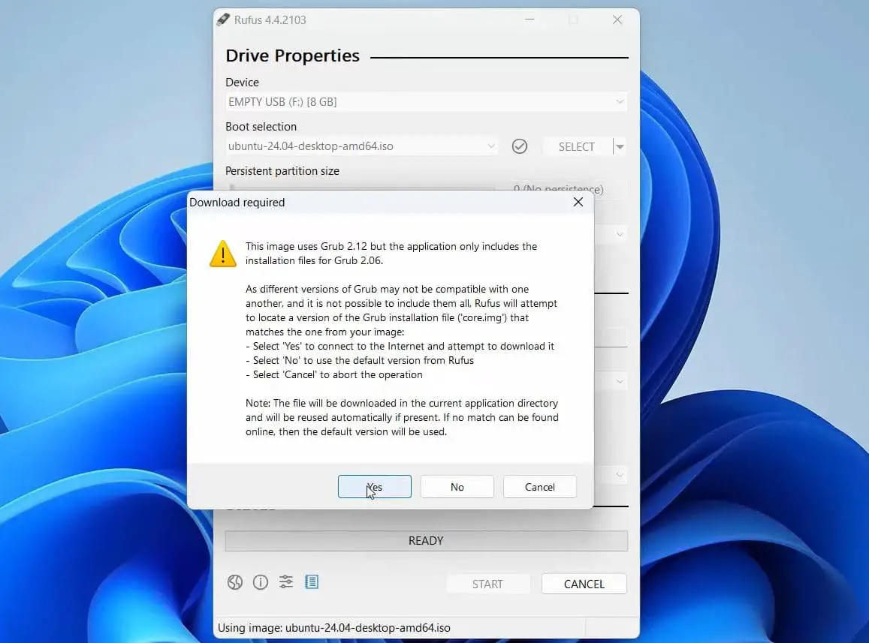Open the Boot selection ubuntu iso dropdown
This screenshot has width=869, height=643.
[x=362, y=146]
